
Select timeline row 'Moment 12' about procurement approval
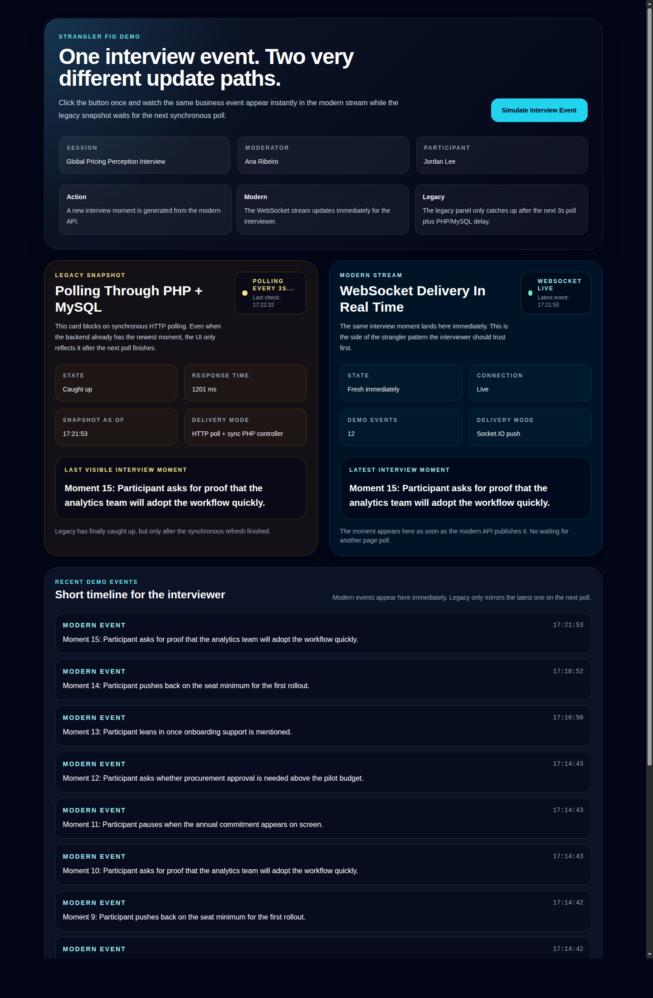[x=323, y=772]
